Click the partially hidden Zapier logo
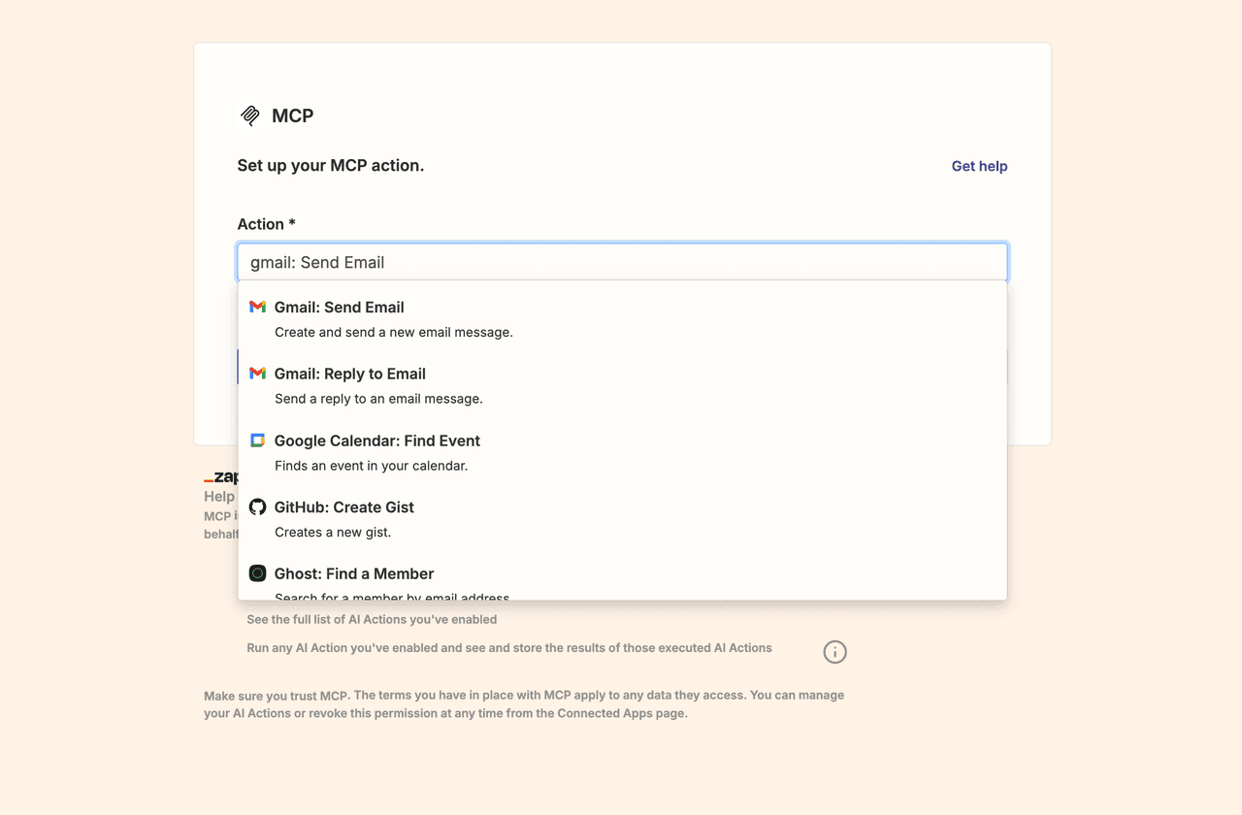Viewport: 1242px width, 815px height. (x=221, y=477)
